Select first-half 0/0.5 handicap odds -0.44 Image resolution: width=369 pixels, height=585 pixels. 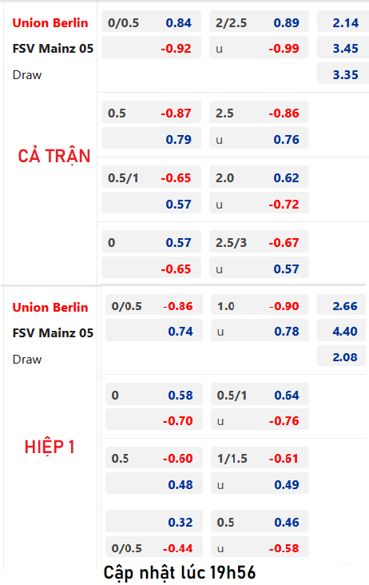pos(154,547)
